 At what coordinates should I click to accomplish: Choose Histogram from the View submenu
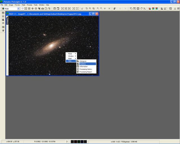click(86, 61)
